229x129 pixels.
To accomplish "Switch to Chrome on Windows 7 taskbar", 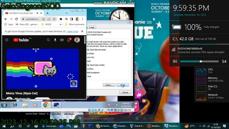I will tap(46, 105).
